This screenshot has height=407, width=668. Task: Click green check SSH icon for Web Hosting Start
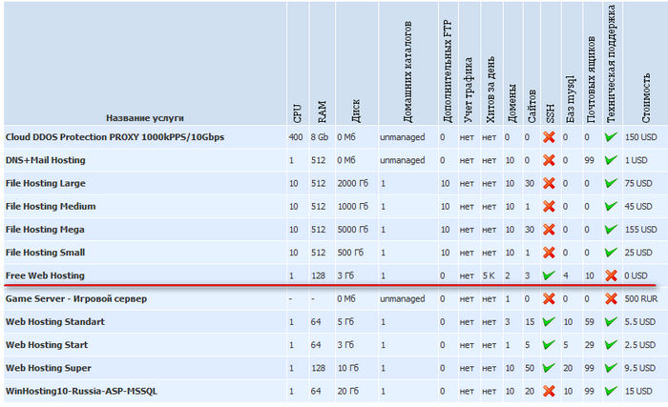point(549,344)
